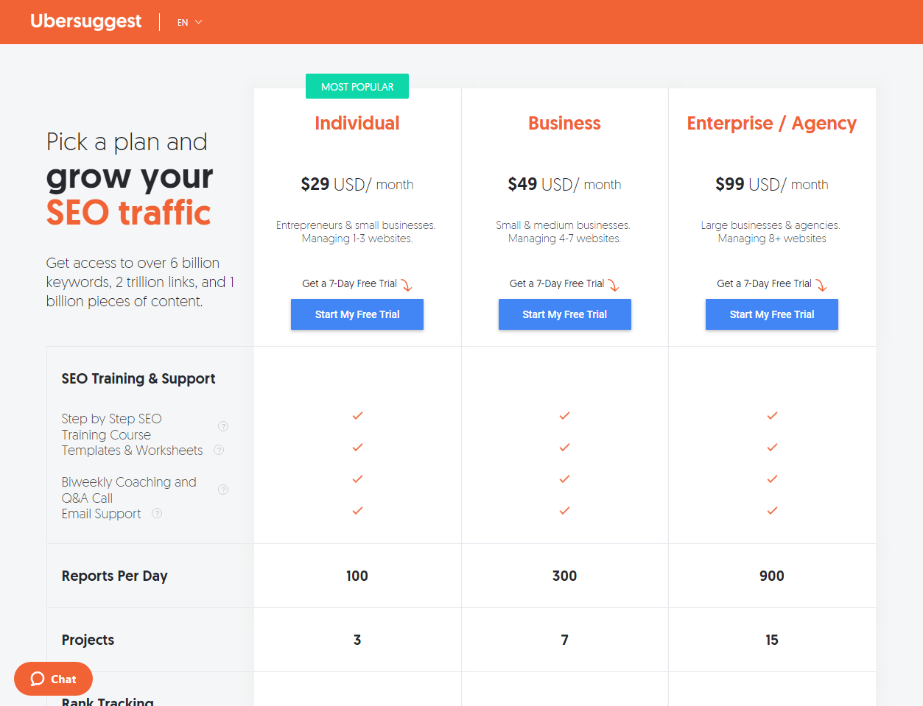Click the 'Managing 1-3 websites' description

[x=357, y=239]
